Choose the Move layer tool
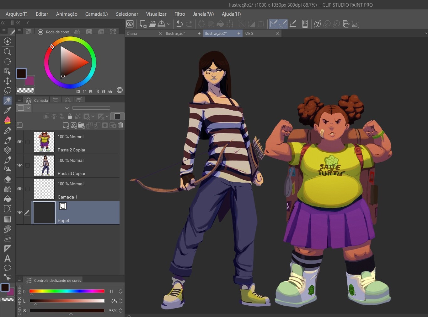This screenshot has height=317, width=428. pyautogui.click(x=8, y=81)
